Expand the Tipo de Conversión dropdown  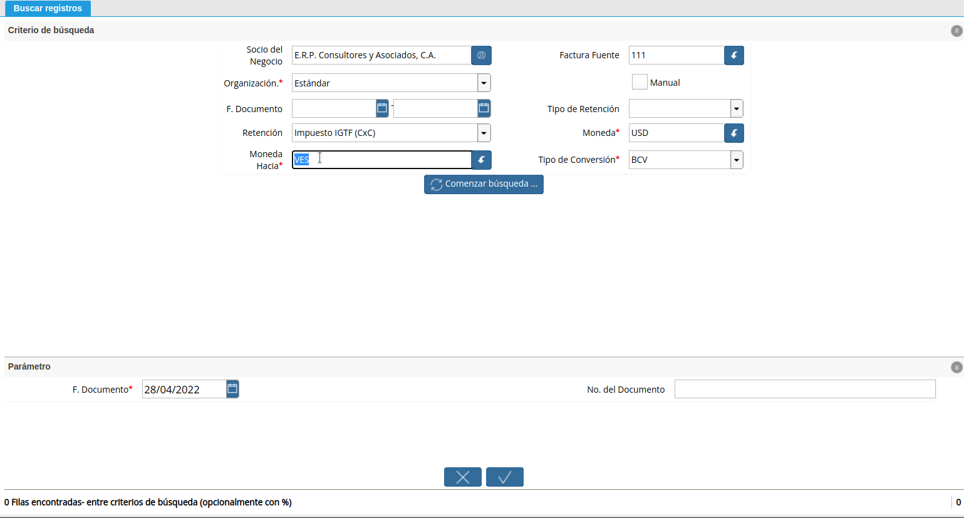[737, 160]
